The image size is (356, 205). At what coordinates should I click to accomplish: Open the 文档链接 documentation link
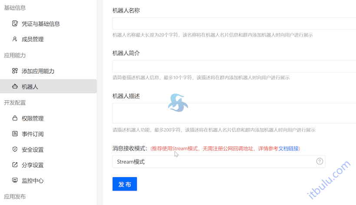[288, 148]
